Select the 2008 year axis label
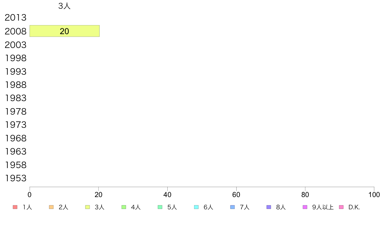Screen dimensions: 383x237 tap(15, 31)
